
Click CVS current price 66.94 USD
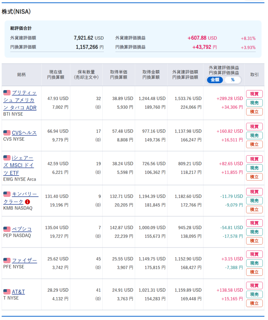click(58, 131)
